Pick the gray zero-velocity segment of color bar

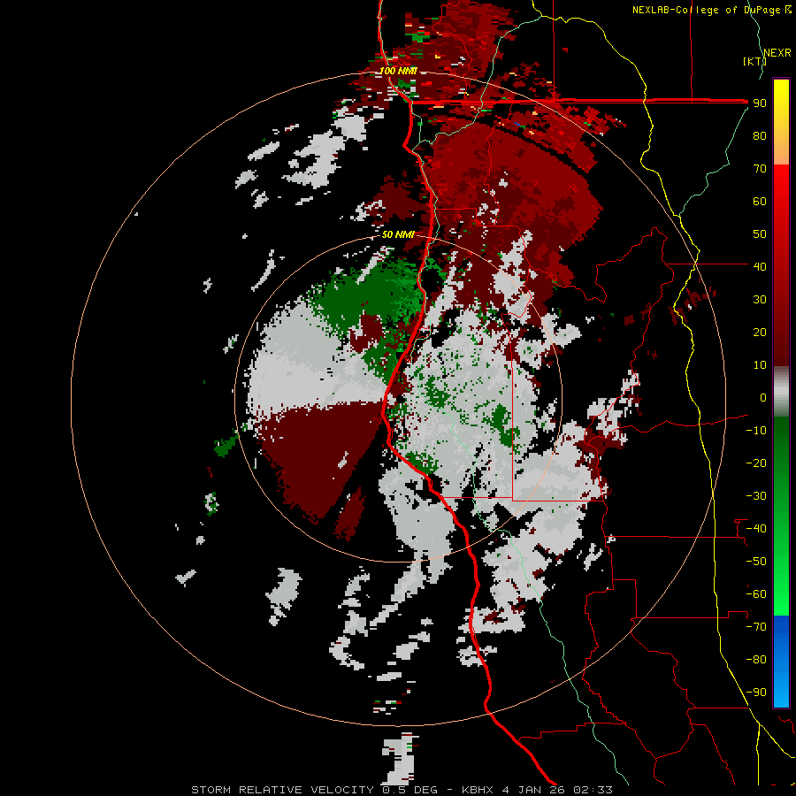click(781, 392)
